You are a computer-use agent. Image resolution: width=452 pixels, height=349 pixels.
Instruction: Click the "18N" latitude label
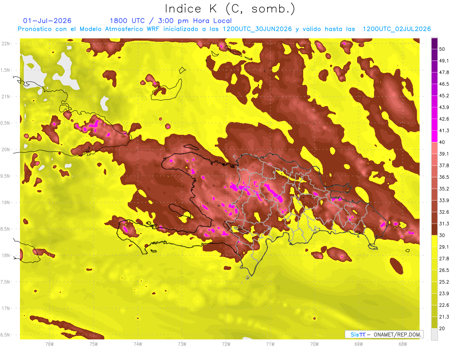6,255
